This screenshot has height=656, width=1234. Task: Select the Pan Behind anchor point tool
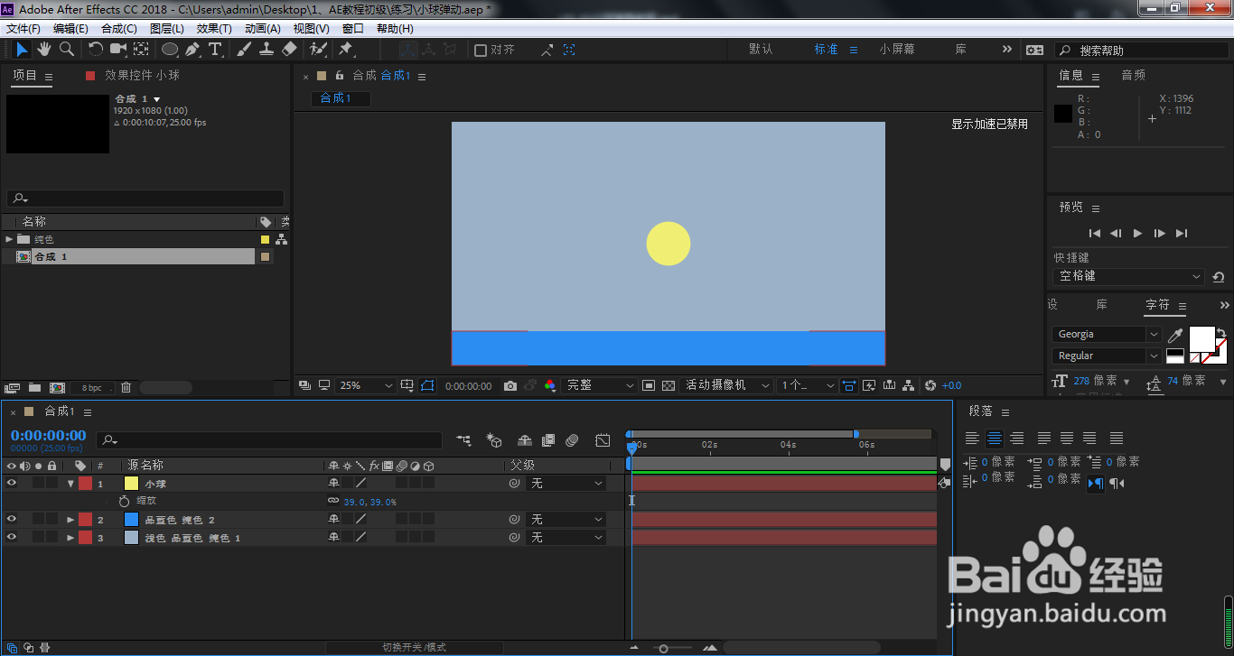pyautogui.click(x=142, y=50)
